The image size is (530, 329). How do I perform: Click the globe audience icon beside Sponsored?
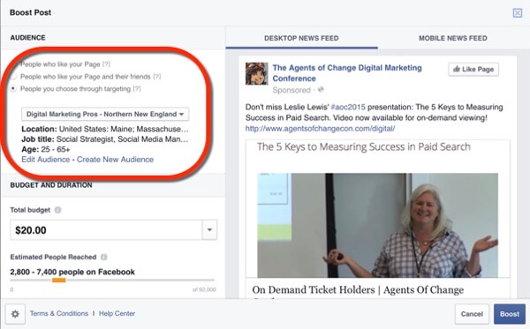[321, 90]
